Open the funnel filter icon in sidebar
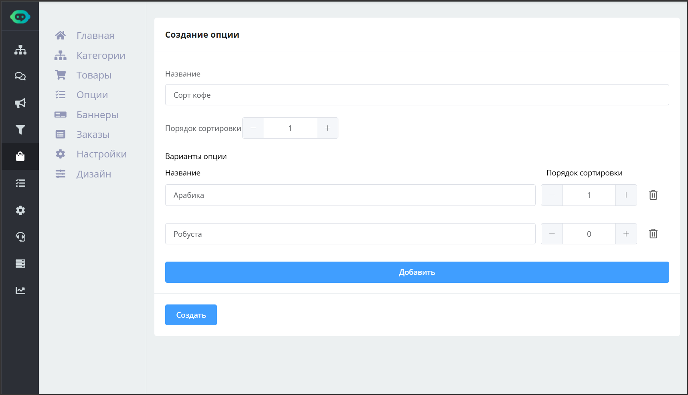 [20, 129]
